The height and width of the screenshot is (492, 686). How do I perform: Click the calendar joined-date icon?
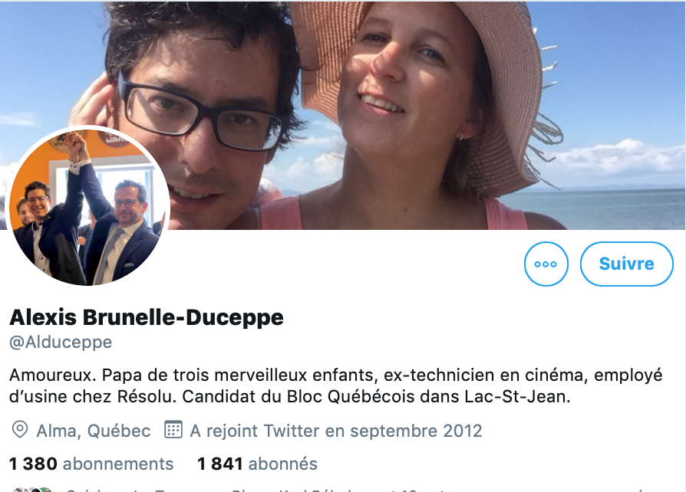click(x=173, y=430)
